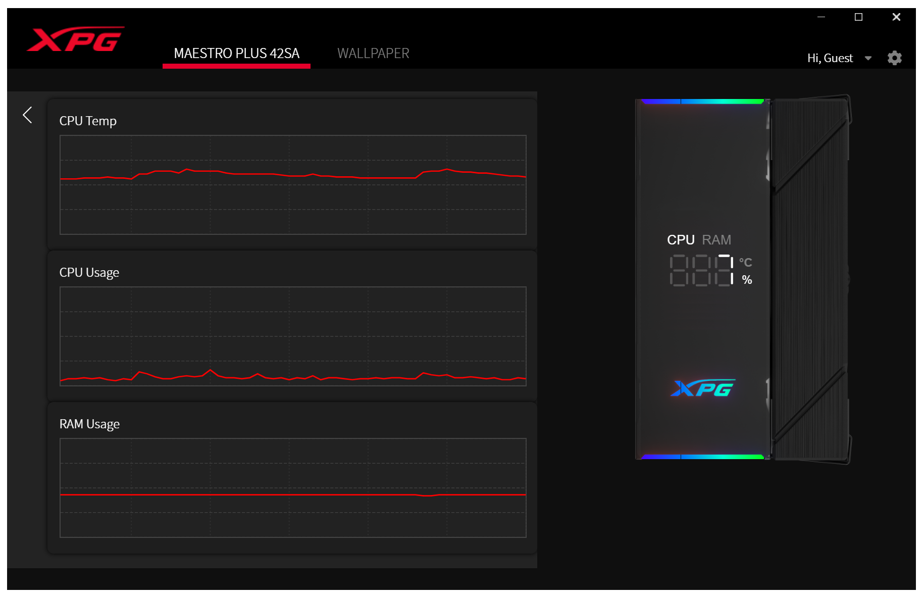Close the XPG application window

[896, 17]
